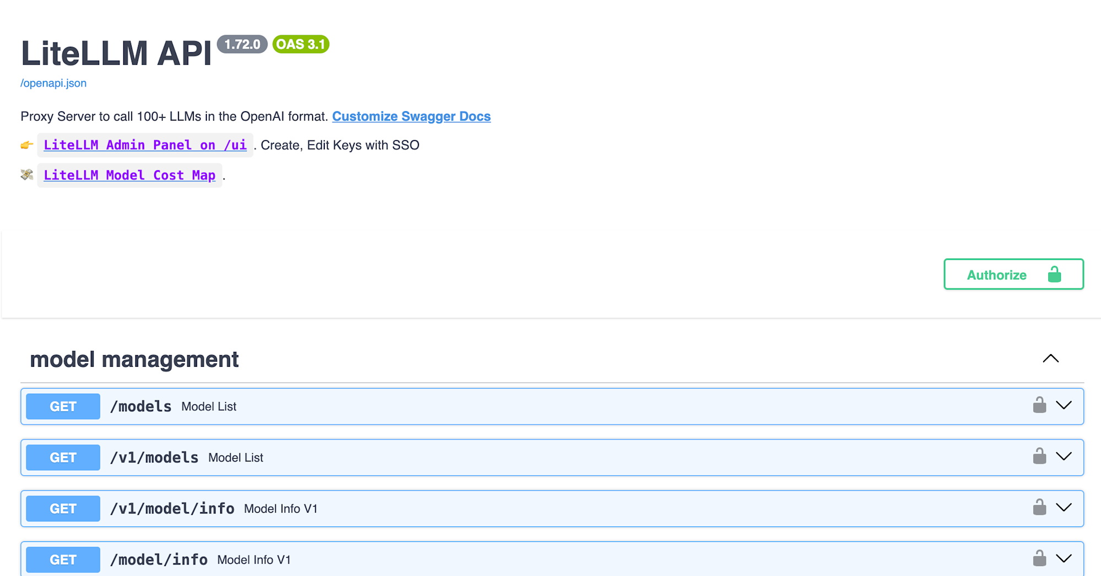Screen dimensions: 1101x576
Task: Expand the /models endpoint chevron
Action: (x=1064, y=406)
